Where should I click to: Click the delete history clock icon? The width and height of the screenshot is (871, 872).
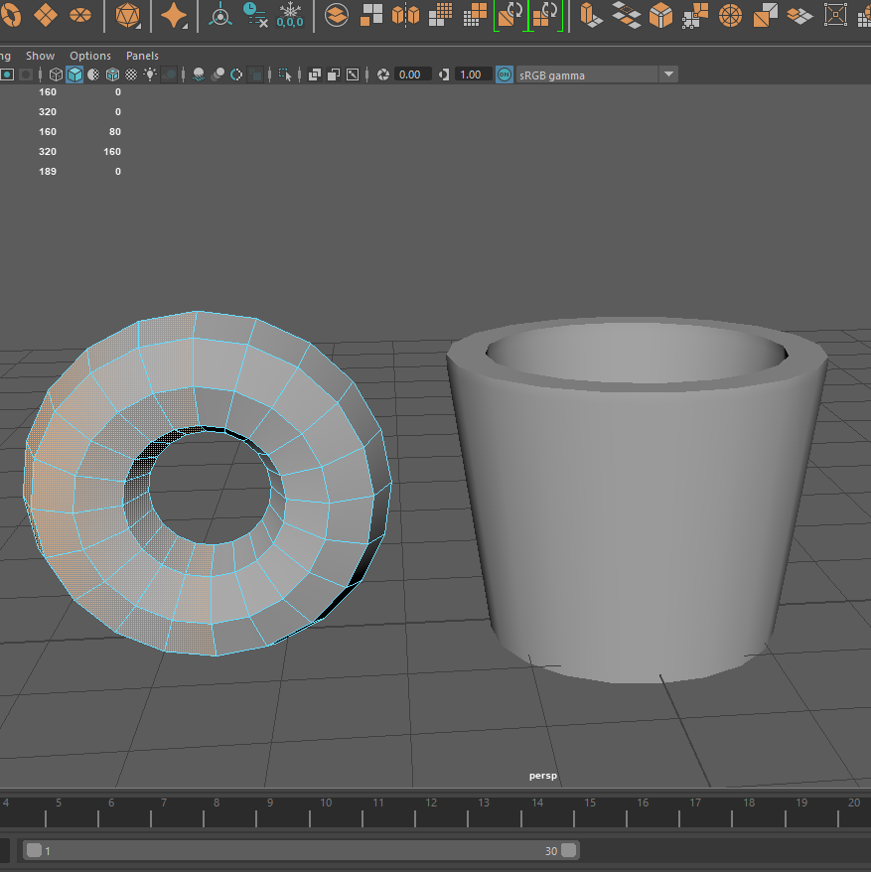[255, 15]
